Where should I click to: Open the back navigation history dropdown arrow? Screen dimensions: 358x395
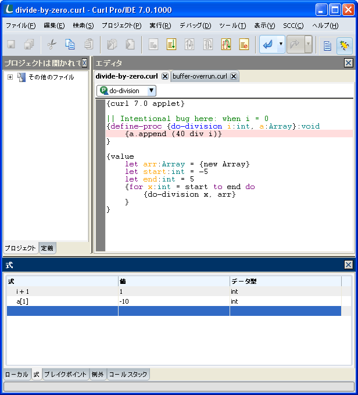(x=281, y=44)
